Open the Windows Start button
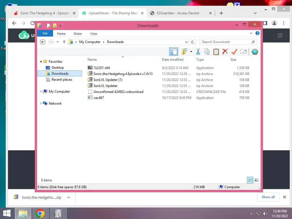 [7, 213]
